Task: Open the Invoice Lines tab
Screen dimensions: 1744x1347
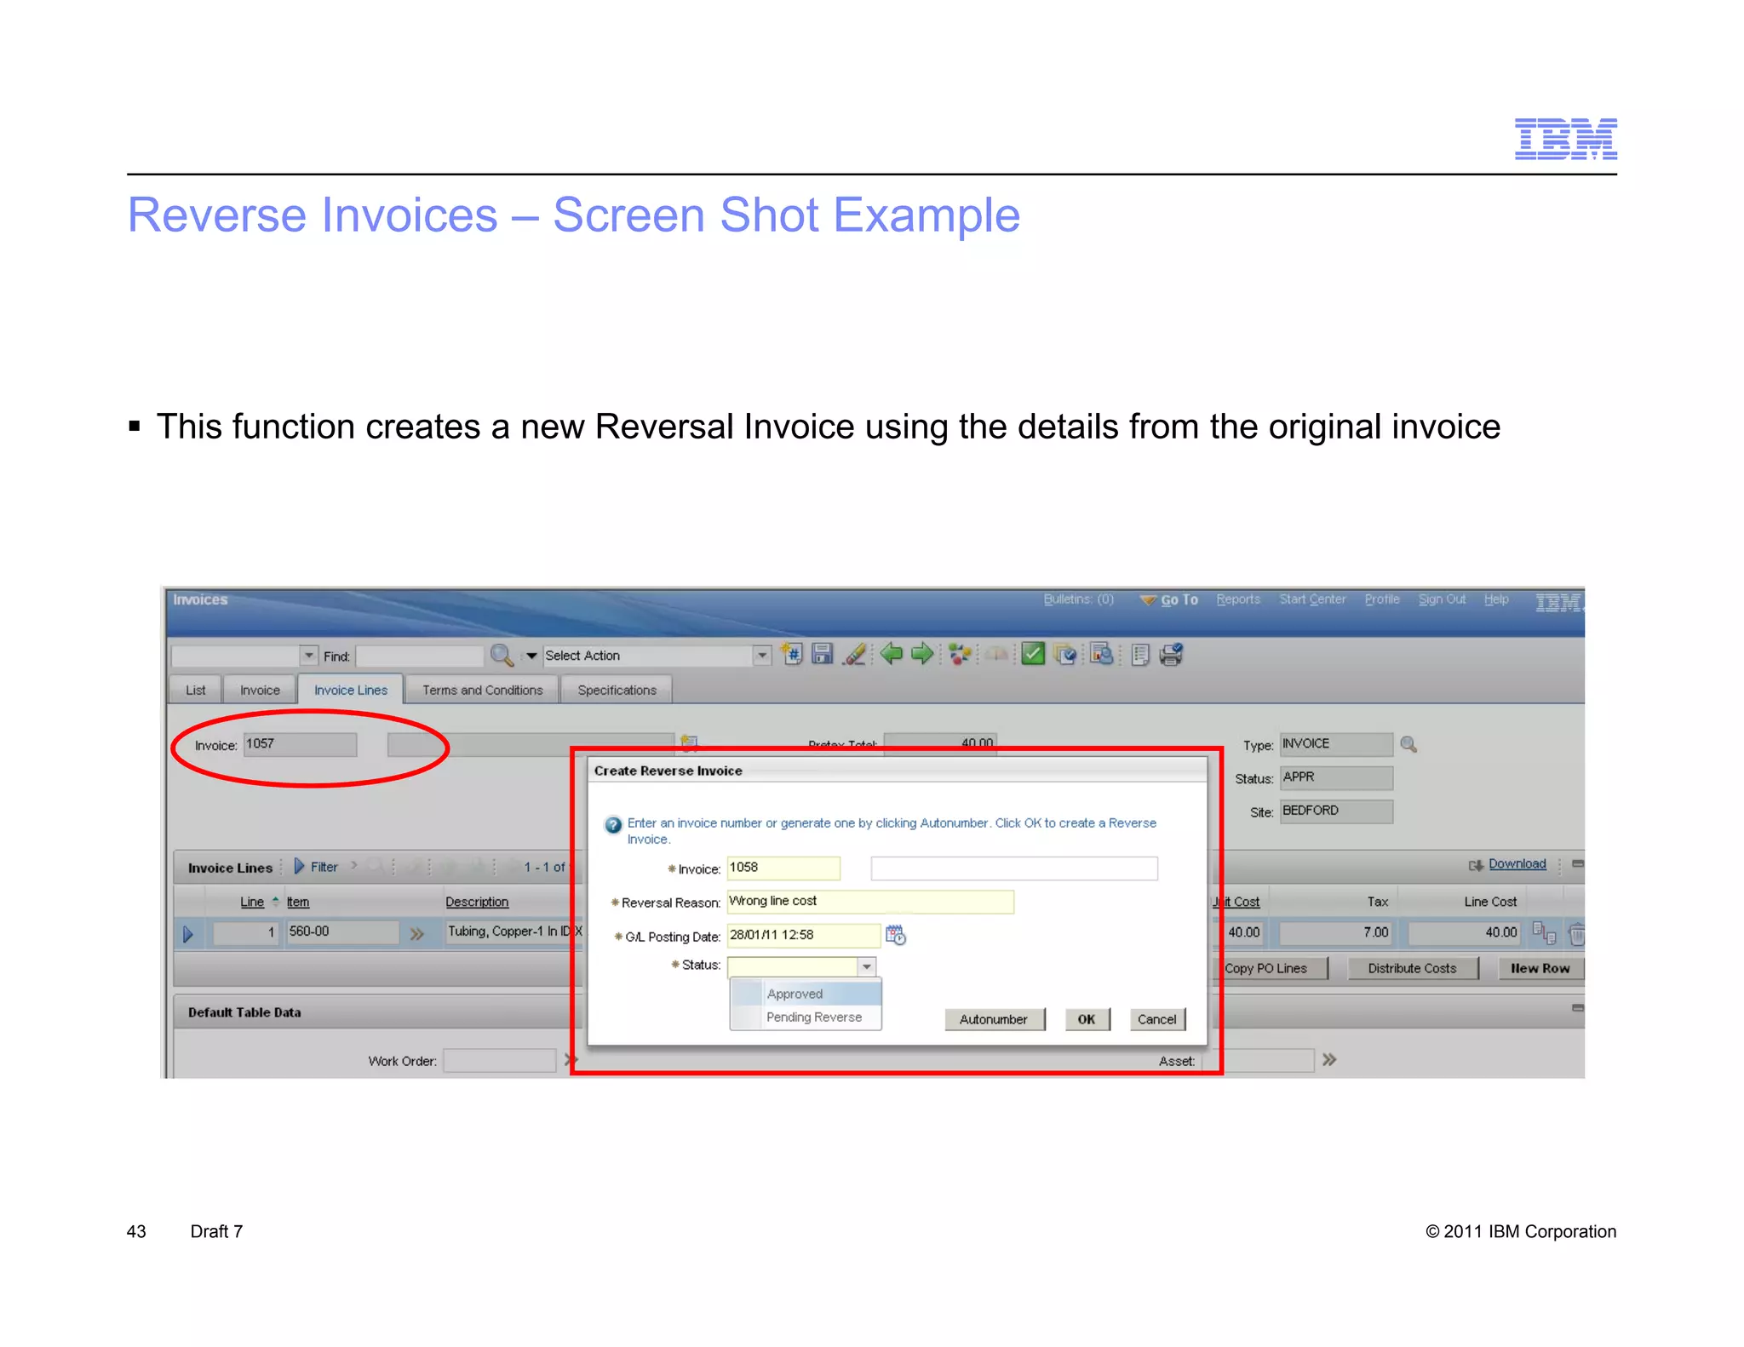Action: point(351,690)
